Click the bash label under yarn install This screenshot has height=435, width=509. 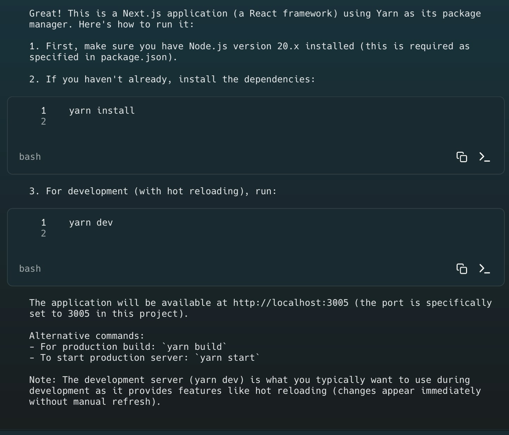click(x=30, y=157)
